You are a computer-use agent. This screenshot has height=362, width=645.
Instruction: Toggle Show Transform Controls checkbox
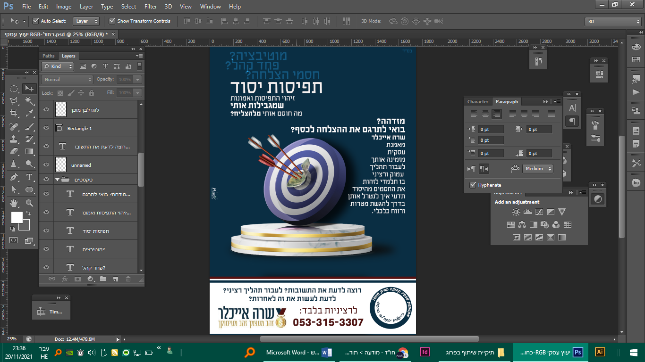tap(112, 21)
